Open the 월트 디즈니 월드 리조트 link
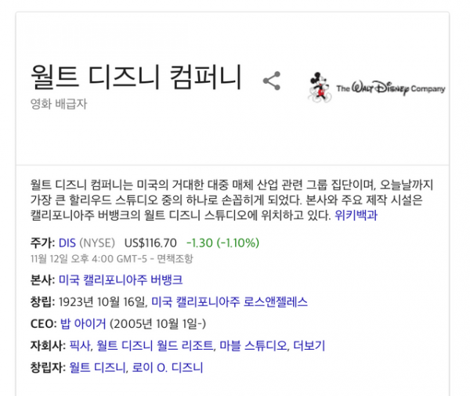 click(154, 346)
